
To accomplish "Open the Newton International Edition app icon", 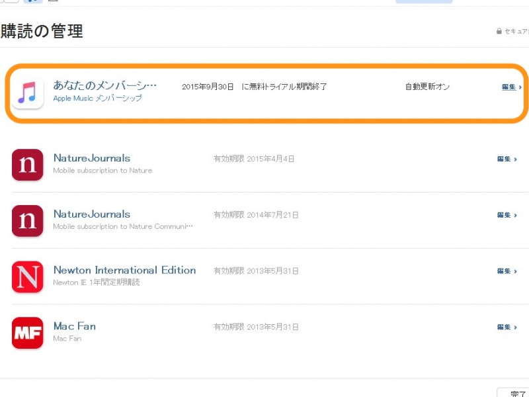I will pyautogui.click(x=26, y=277).
